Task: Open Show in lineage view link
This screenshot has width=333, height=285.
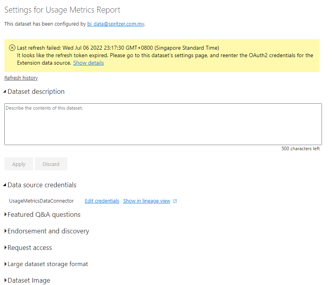Action: [147, 201]
